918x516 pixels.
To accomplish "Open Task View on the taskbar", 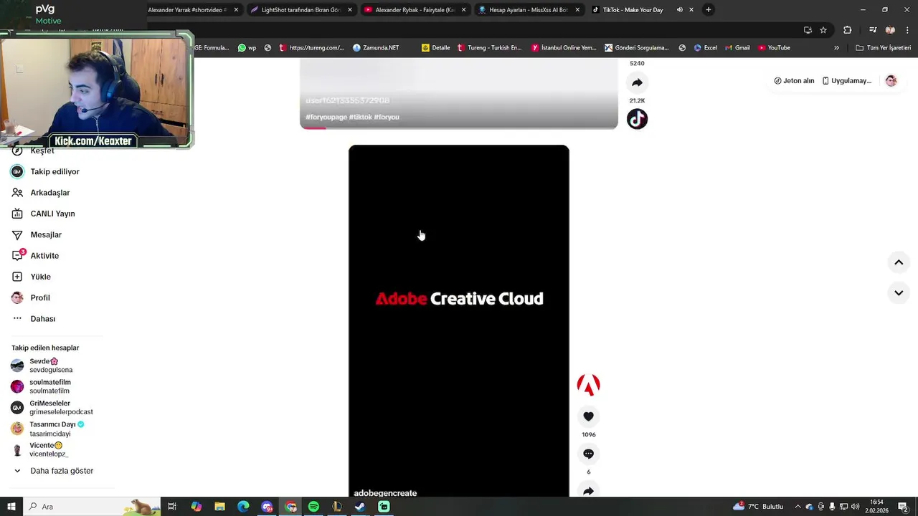I will (x=172, y=507).
